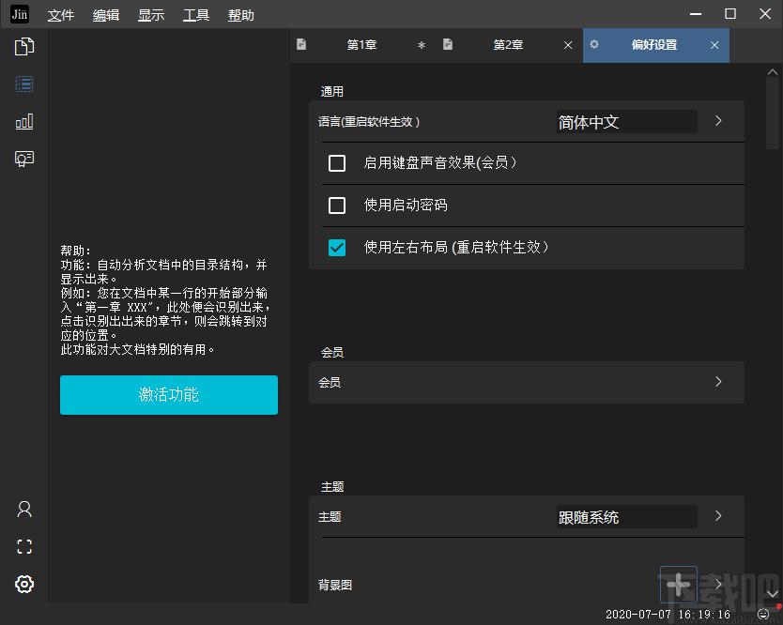
Task: Open the document pages panel icon
Action: [23, 45]
